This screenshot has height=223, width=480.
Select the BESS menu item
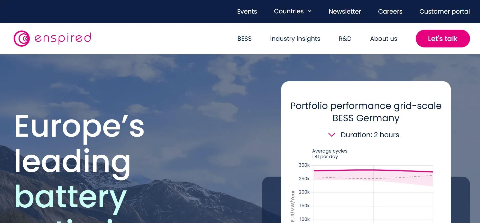pos(244,39)
